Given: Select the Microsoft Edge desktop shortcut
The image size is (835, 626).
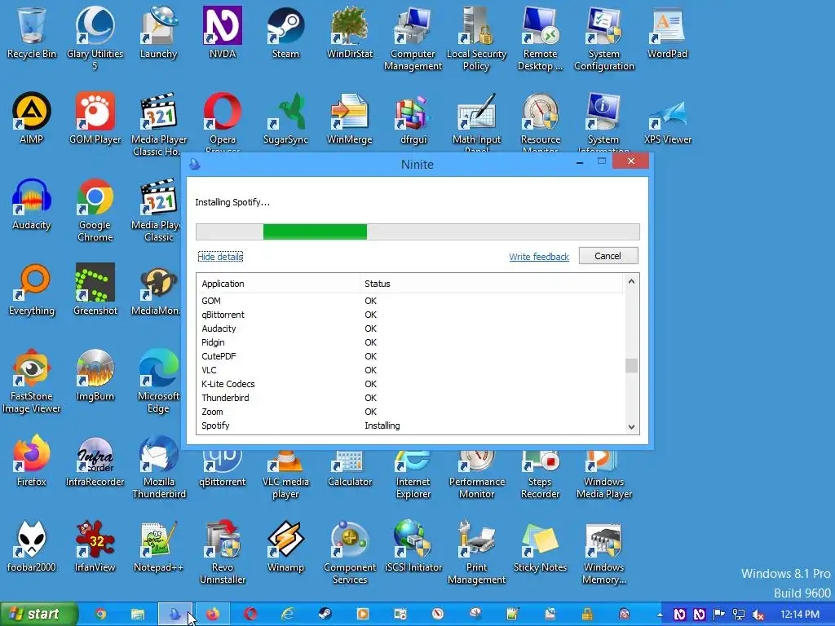Looking at the screenshot, I should click(x=158, y=381).
